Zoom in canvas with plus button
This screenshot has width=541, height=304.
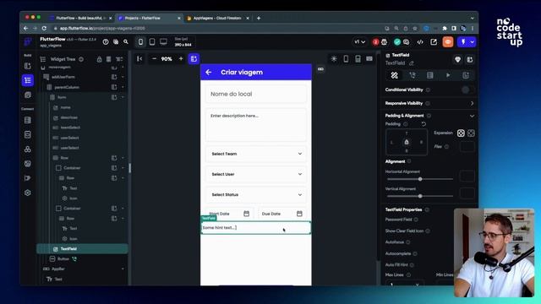pos(181,59)
